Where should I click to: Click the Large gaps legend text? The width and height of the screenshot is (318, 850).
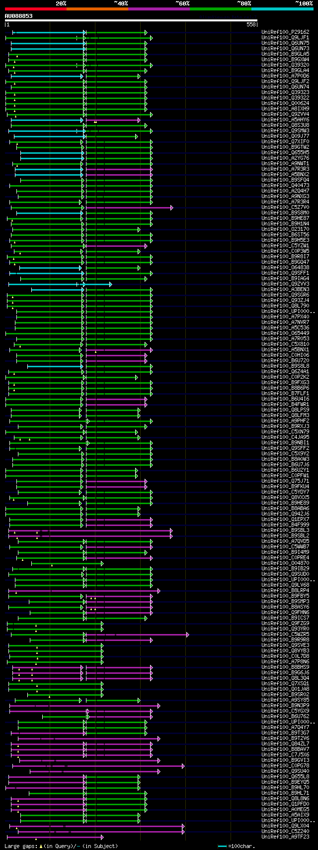pyautogui.click(x=61, y=846)
